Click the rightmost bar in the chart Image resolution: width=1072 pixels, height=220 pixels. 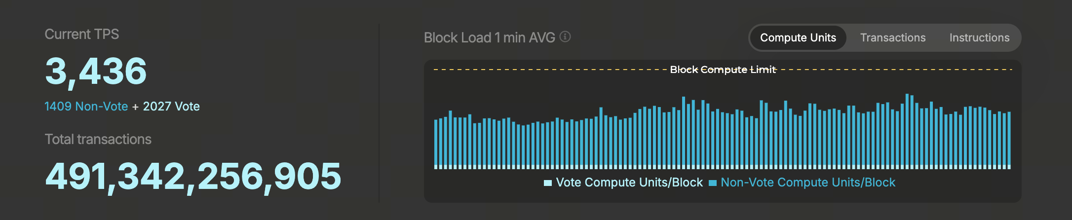click(x=1009, y=140)
